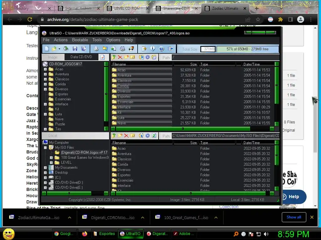The height and width of the screenshot is (240, 321).
Task: Click the Extract icon in image pane toolbar
Action: click(x=141, y=57)
